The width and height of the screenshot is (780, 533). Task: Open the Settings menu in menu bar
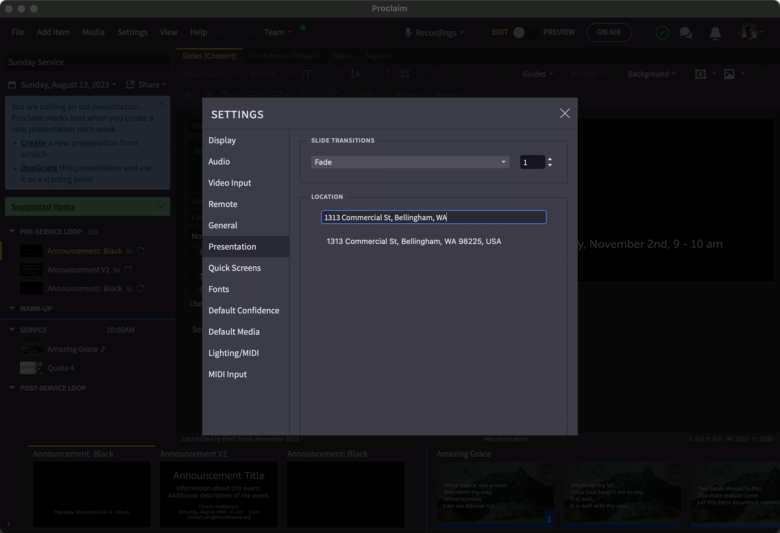132,32
